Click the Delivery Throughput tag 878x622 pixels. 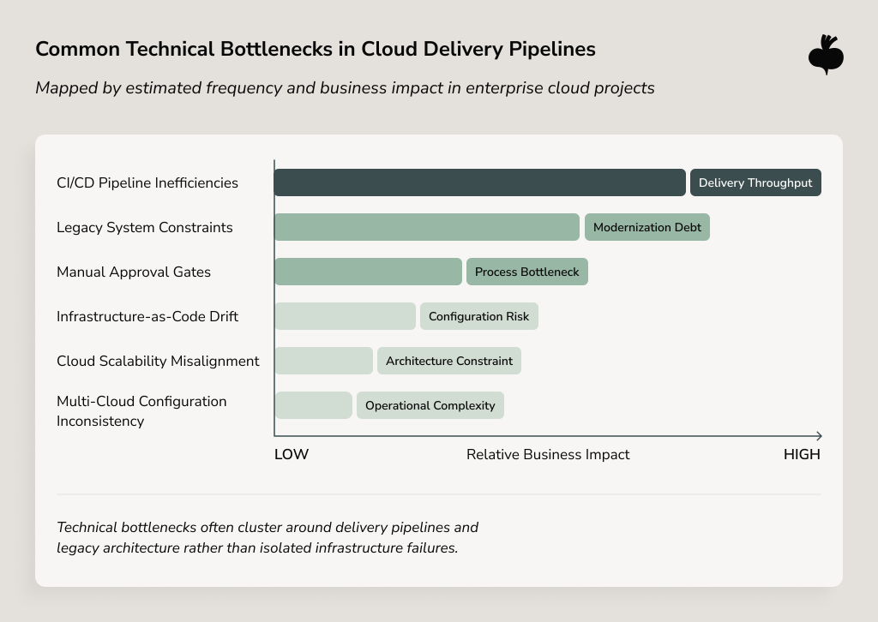(755, 182)
